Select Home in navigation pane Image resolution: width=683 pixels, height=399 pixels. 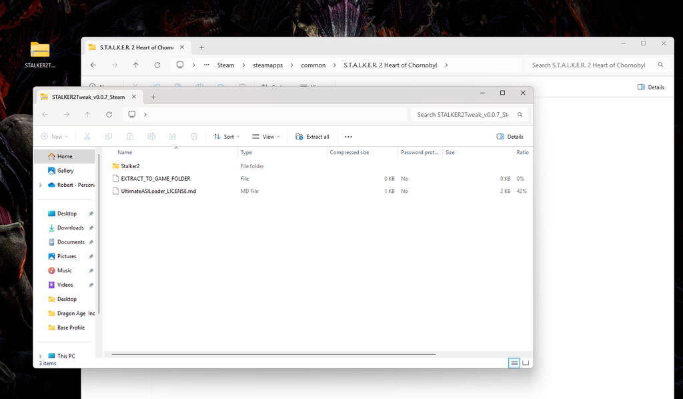(x=65, y=156)
